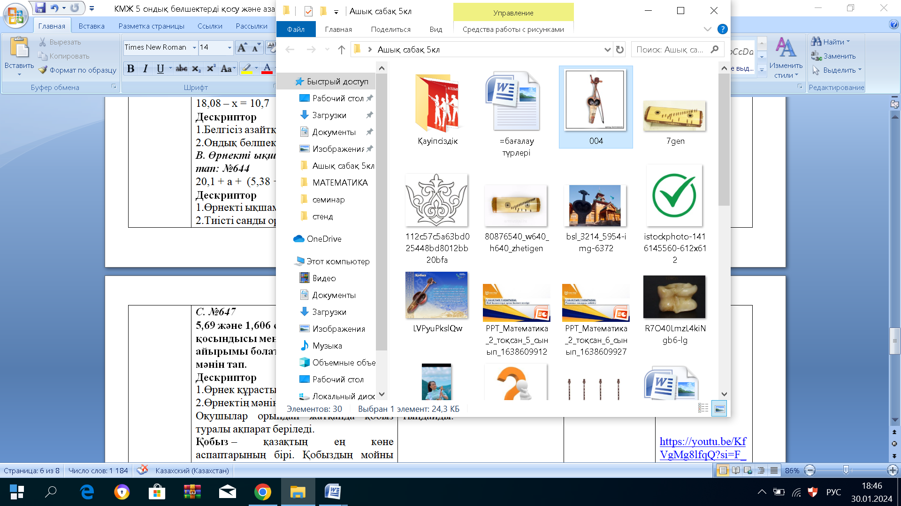Open the font name dropdown
Image resolution: width=901 pixels, height=506 pixels.
pos(194,47)
